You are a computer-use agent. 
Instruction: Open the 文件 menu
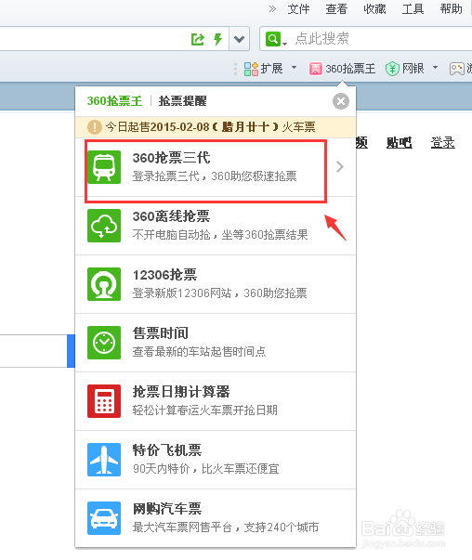(x=298, y=9)
